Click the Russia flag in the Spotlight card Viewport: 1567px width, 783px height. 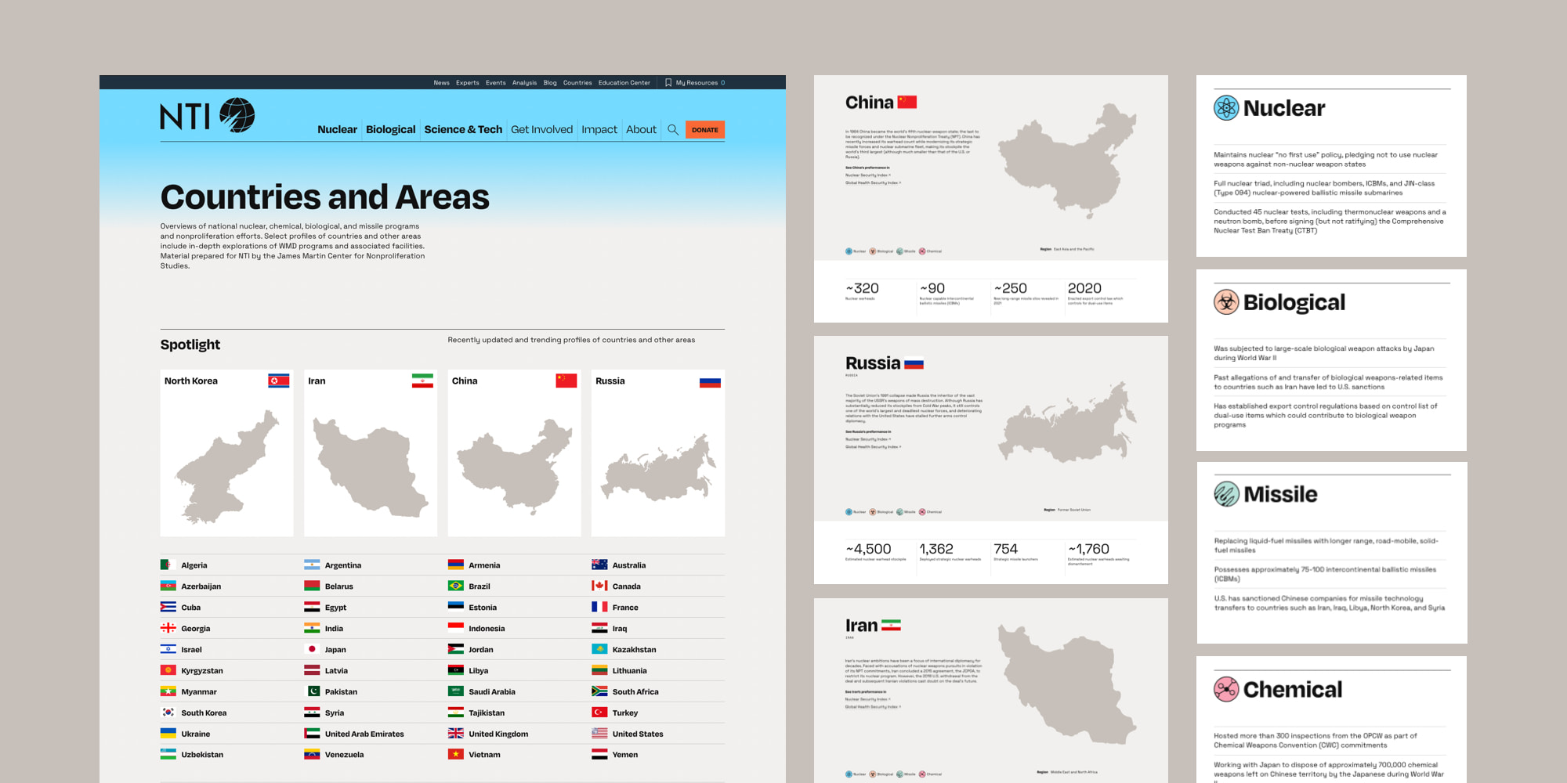tap(710, 381)
